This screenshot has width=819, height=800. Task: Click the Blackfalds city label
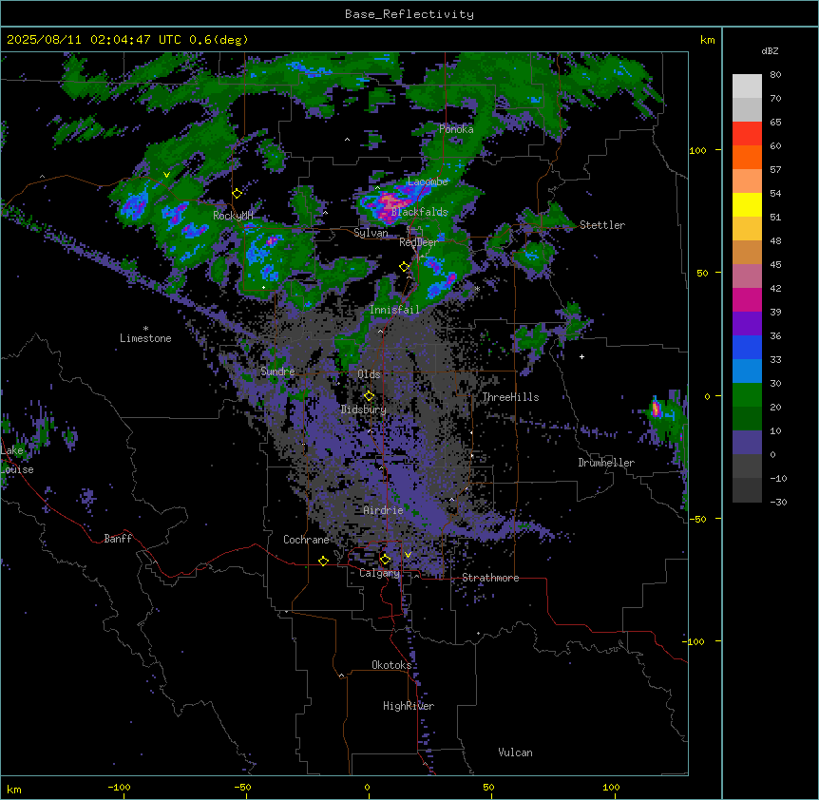[x=419, y=212]
